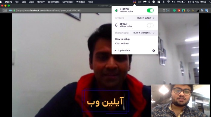Viewport: 211px width, 117px height.
Task: Expand Speaker Built-in Output selector
Action: coord(134,18)
